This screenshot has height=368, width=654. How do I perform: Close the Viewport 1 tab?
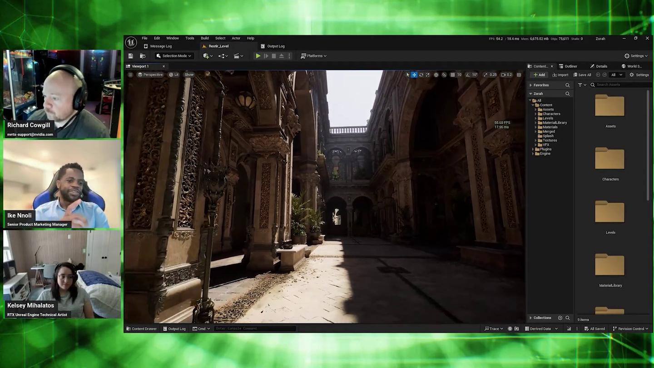[x=164, y=66]
